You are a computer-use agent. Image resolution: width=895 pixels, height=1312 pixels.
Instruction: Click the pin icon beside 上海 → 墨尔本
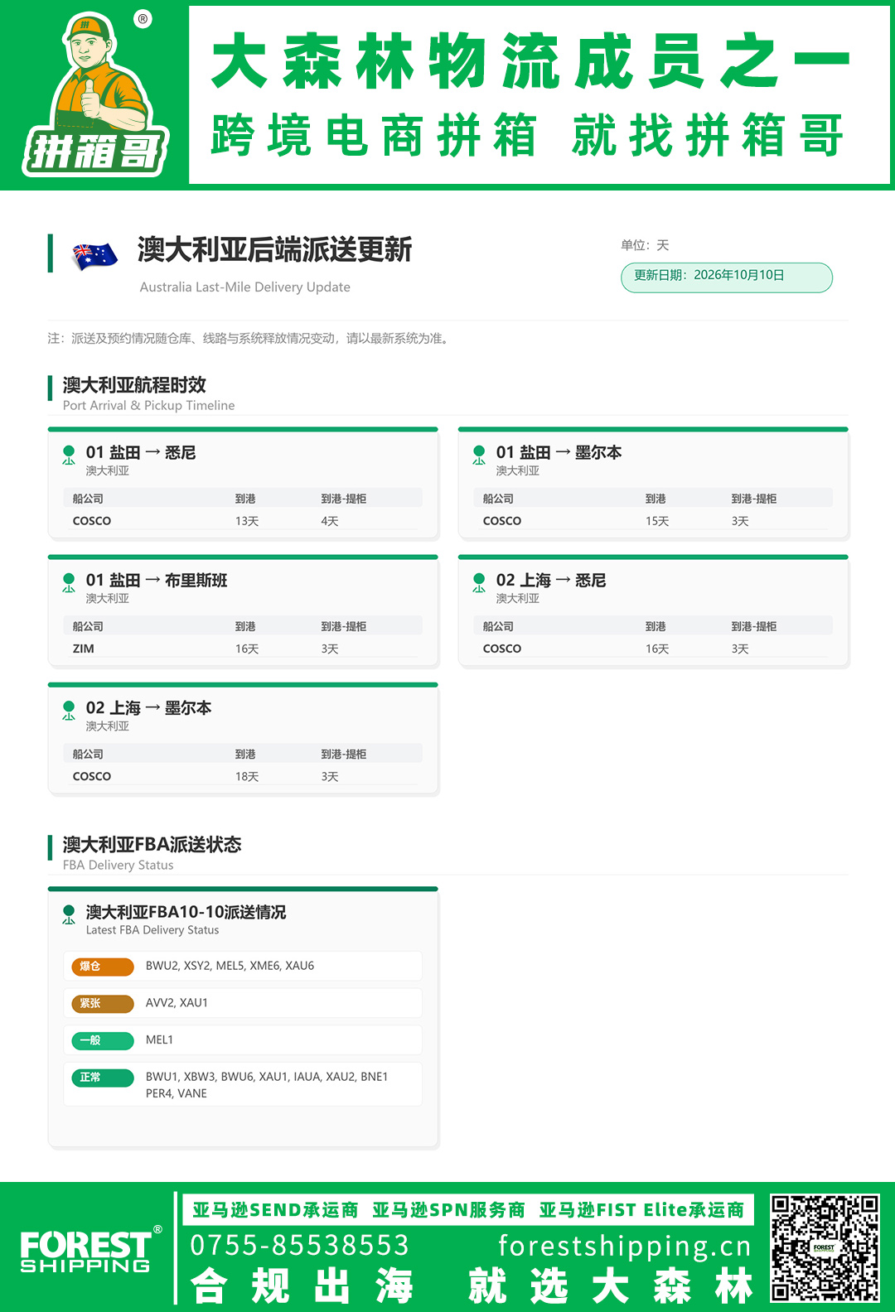pos(69,710)
